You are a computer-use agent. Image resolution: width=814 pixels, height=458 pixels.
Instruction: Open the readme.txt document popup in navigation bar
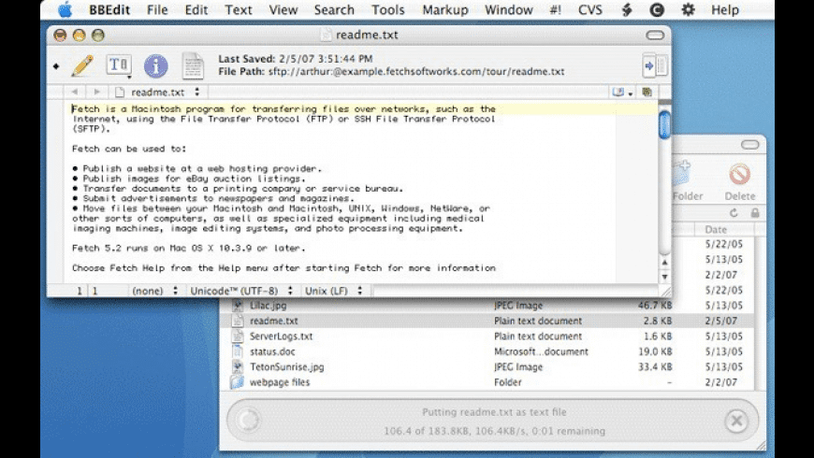tap(158, 93)
